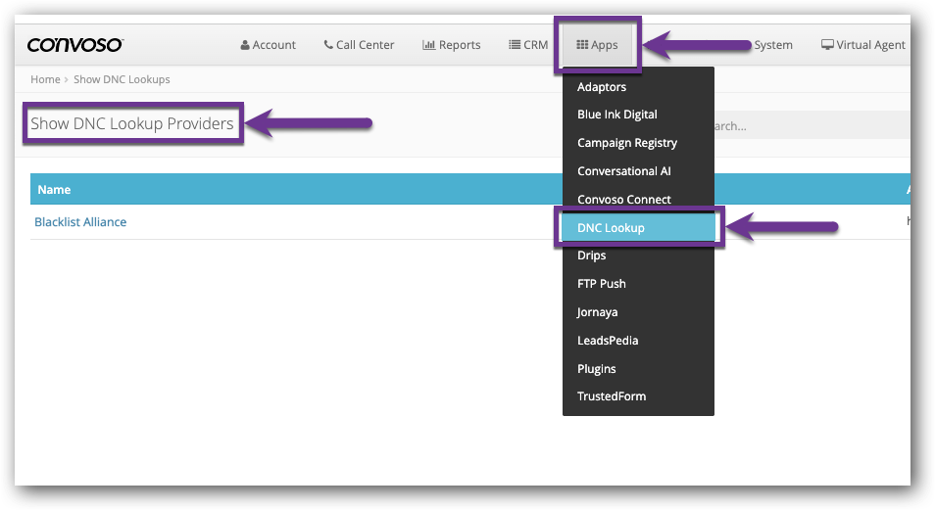Select Adaptors from Apps dropdown
The width and height of the screenshot is (935, 510).
[x=638, y=87]
